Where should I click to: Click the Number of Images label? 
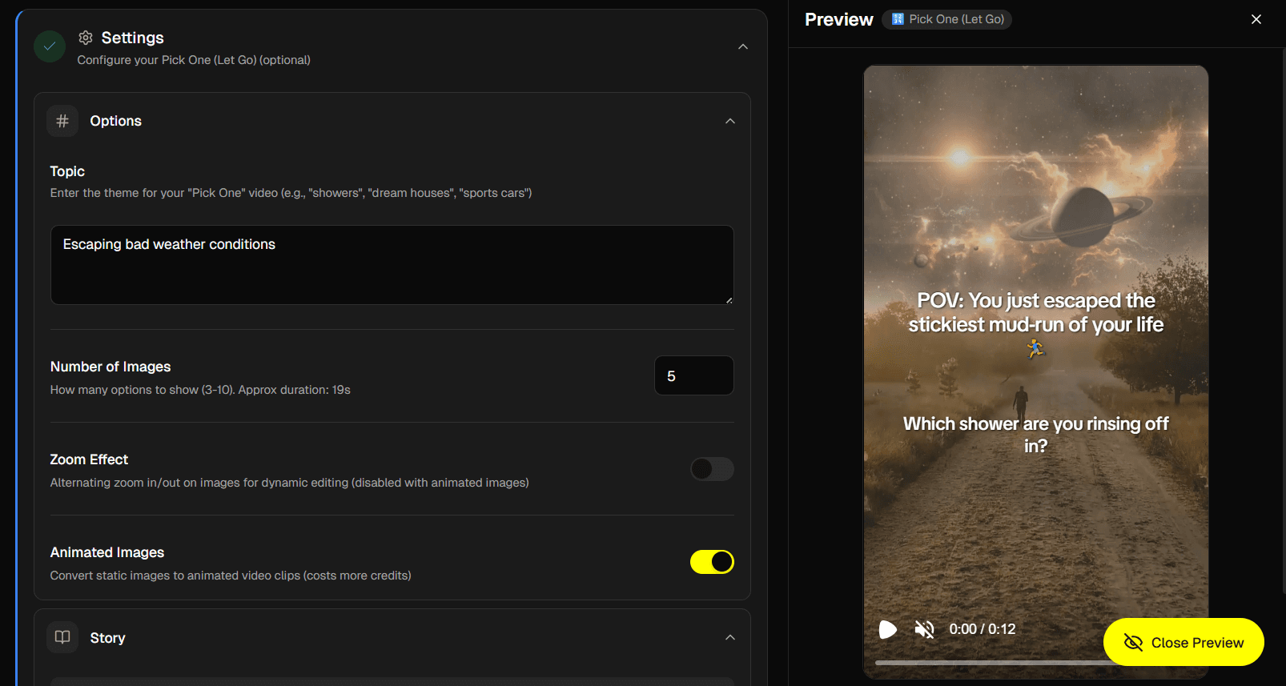tap(111, 367)
